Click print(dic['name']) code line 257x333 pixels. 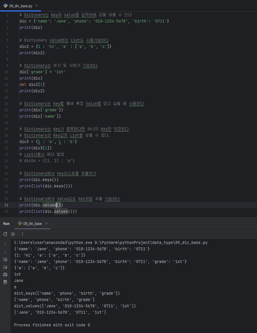coord(40,116)
